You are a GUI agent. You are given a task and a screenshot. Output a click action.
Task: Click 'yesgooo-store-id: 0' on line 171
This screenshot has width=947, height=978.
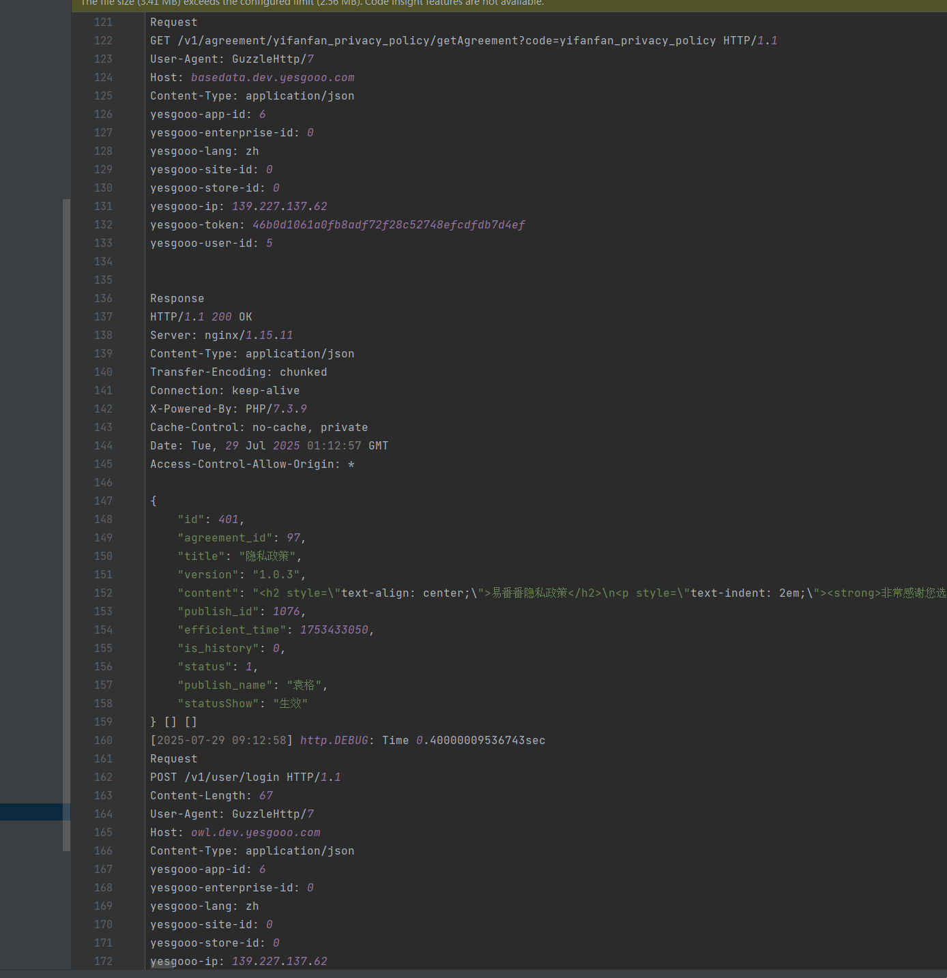pos(215,943)
